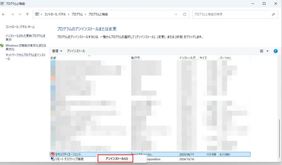Expand the address bar history dropdown
This screenshot has width=282, height=165.
point(176,14)
